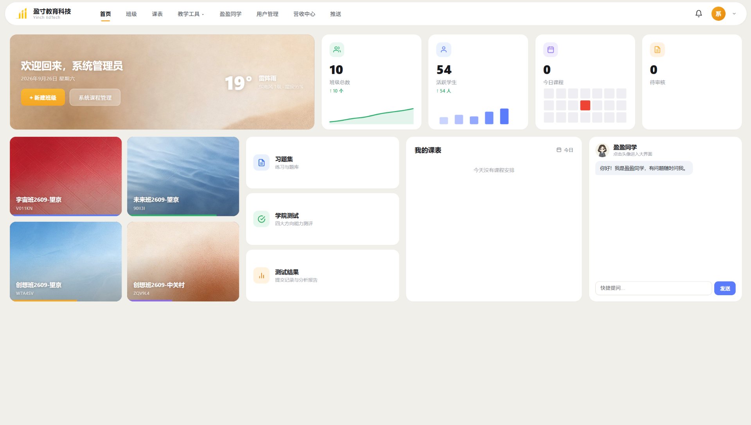Click the + 新建班级 button

coord(43,97)
